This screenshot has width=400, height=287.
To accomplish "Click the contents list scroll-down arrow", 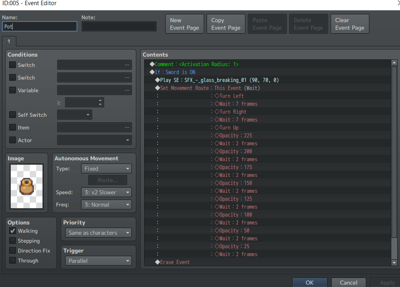I will [x=394, y=262].
